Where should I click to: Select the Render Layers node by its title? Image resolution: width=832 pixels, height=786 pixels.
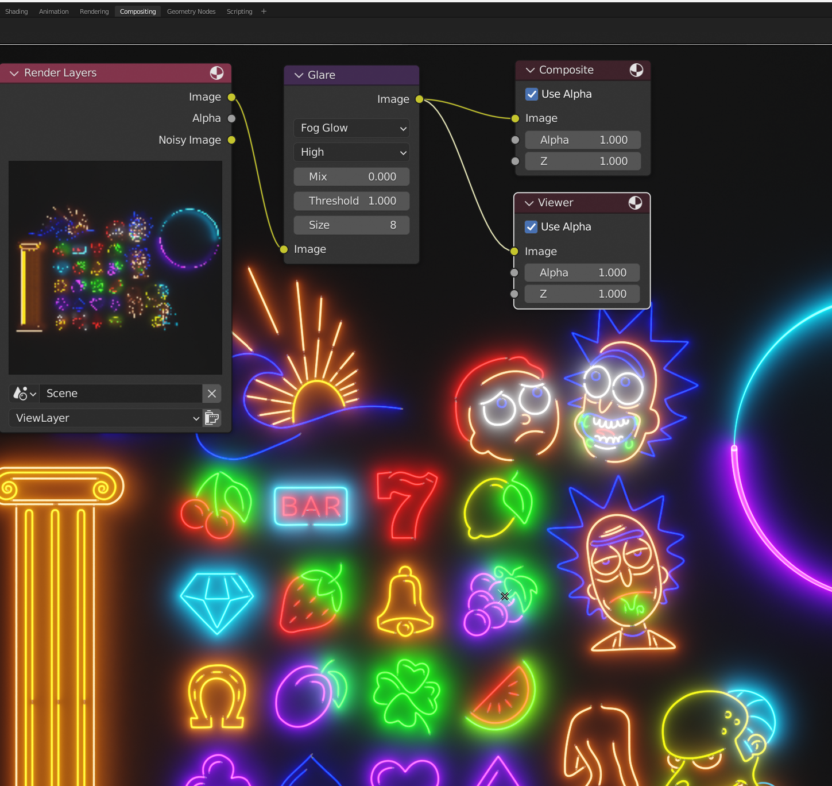pos(60,73)
